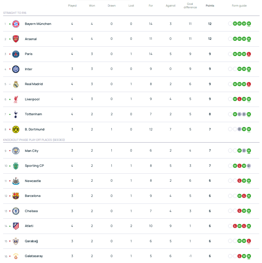Open Man City team name link
The height and width of the screenshot is (263, 262).
coord(31,151)
